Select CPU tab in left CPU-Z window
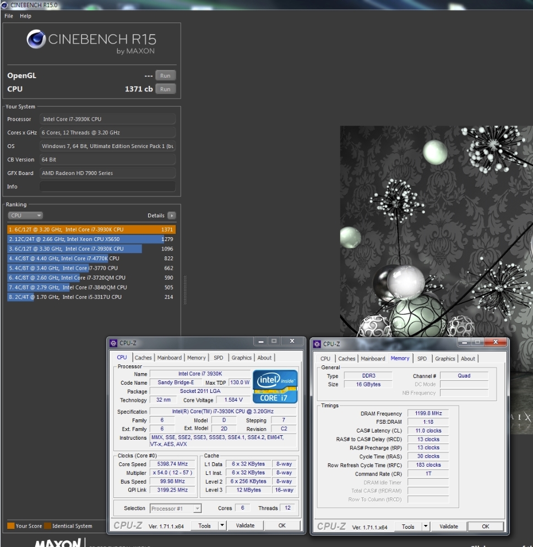The height and width of the screenshot is (547, 533). (x=122, y=357)
